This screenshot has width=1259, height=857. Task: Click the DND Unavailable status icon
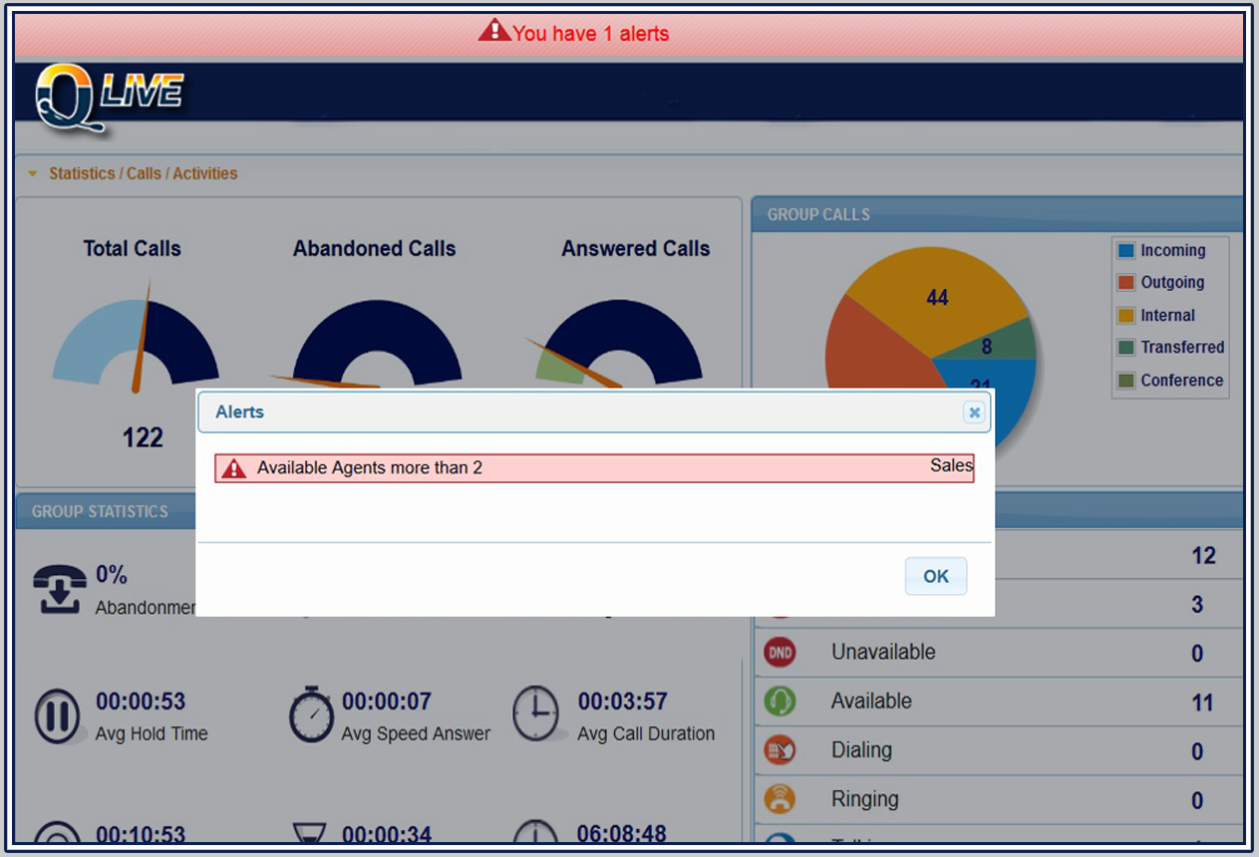tap(781, 653)
